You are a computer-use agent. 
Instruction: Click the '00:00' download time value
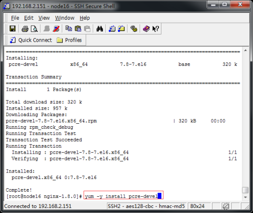click(218, 121)
